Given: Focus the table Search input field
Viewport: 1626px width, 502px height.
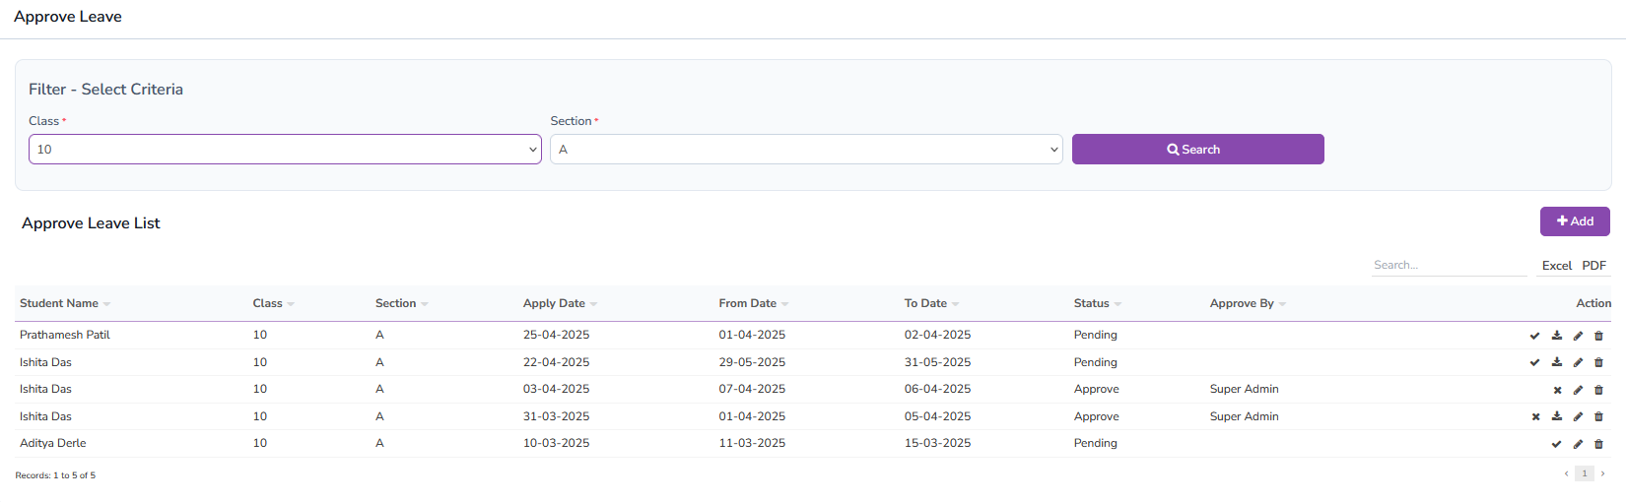Looking at the screenshot, I should 1448,265.
